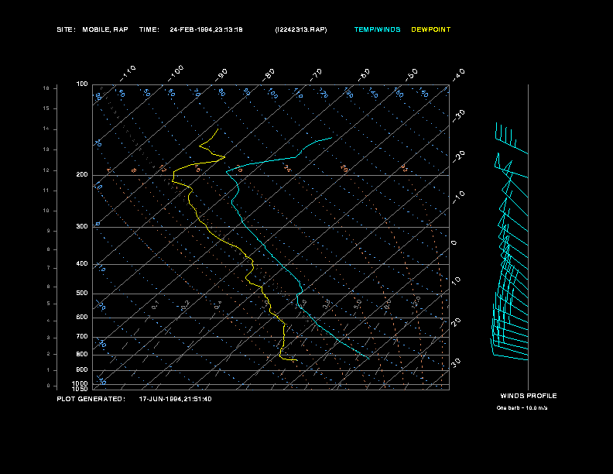The height and width of the screenshot is (474, 613).
Task: Select the generation date "17-JUN-1994,21:51:40"
Action: point(176,399)
